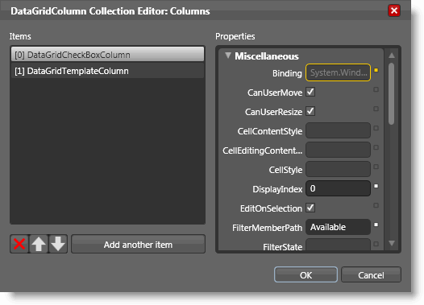Click the CellStyle field
The height and width of the screenshot is (305, 424).
(x=338, y=169)
